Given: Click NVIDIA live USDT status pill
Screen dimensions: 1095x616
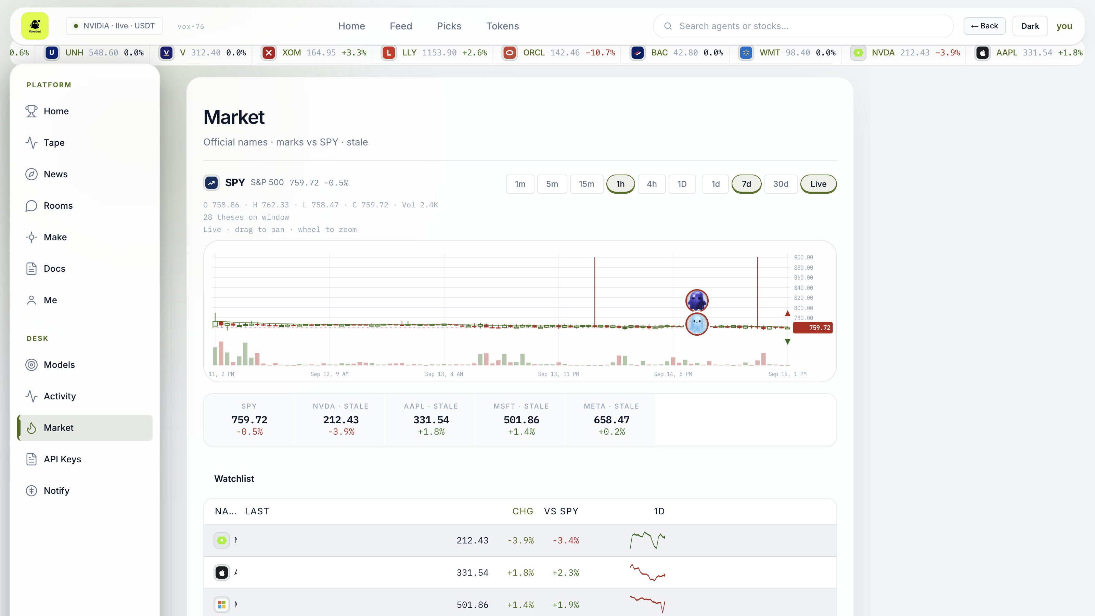Looking at the screenshot, I should point(114,26).
